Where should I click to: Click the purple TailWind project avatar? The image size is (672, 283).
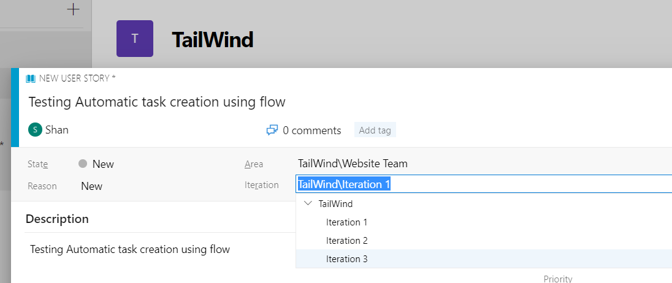(134, 39)
